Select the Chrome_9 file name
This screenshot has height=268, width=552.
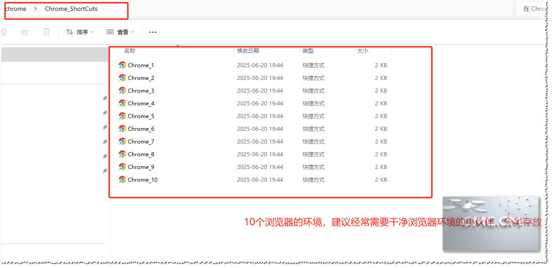pyautogui.click(x=141, y=167)
